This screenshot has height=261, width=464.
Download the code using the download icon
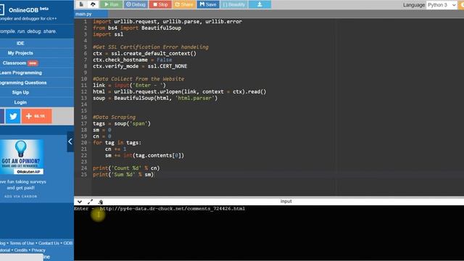click(260, 4)
